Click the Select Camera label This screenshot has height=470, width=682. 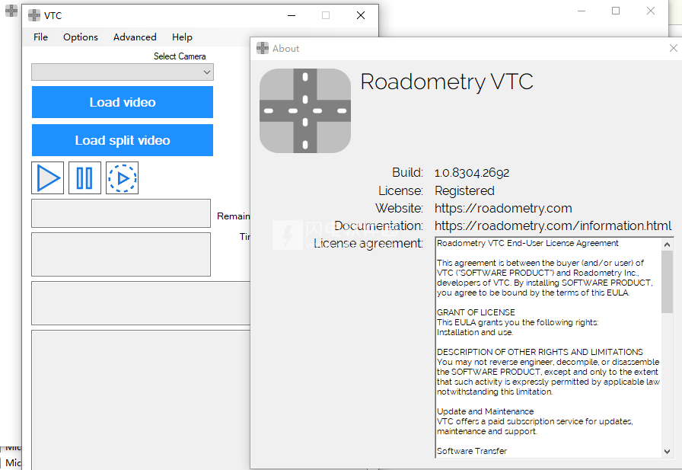click(x=180, y=56)
